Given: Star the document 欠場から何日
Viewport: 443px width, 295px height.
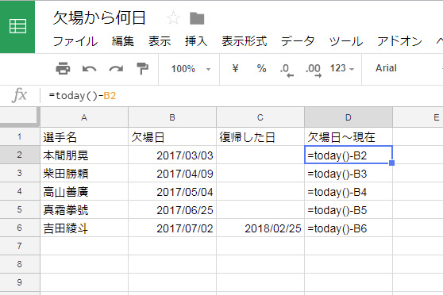Looking at the screenshot, I should pyautogui.click(x=173, y=18).
